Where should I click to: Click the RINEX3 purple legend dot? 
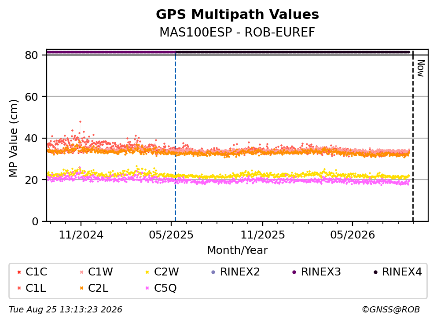pos(294,272)
